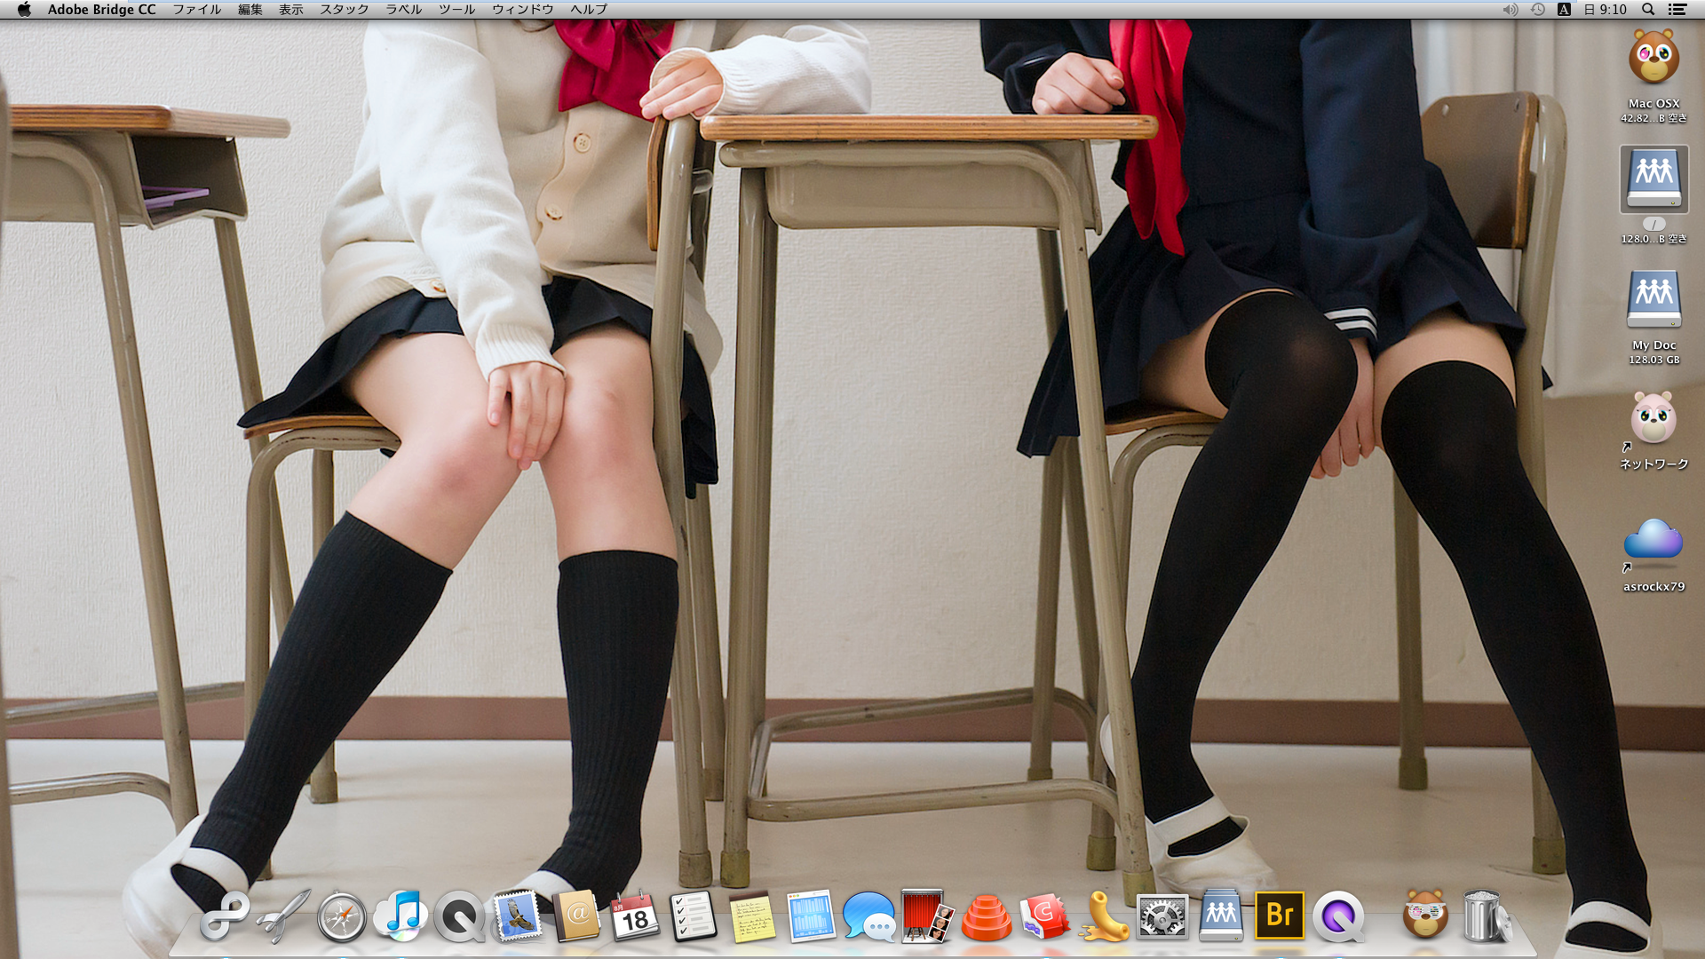Select the ネットワーク shortcut icon

(1653, 418)
